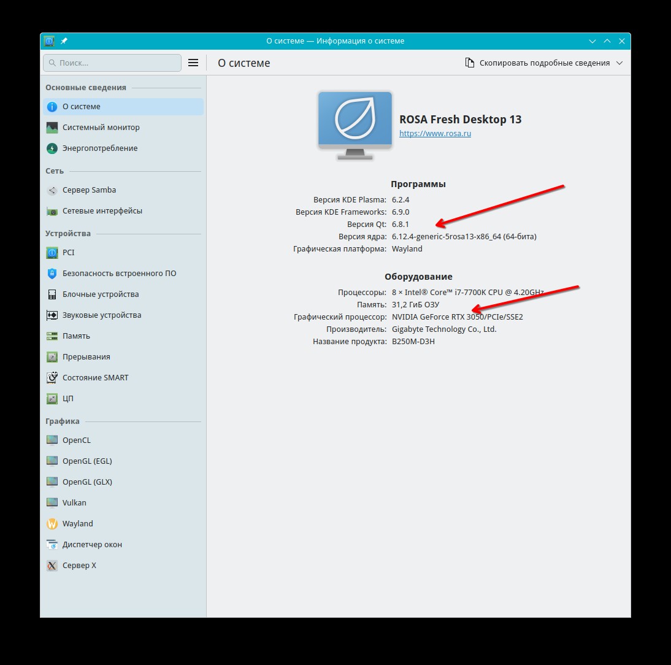Click the app icon in title bar
Screen dimensions: 671x665
(x=49, y=41)
